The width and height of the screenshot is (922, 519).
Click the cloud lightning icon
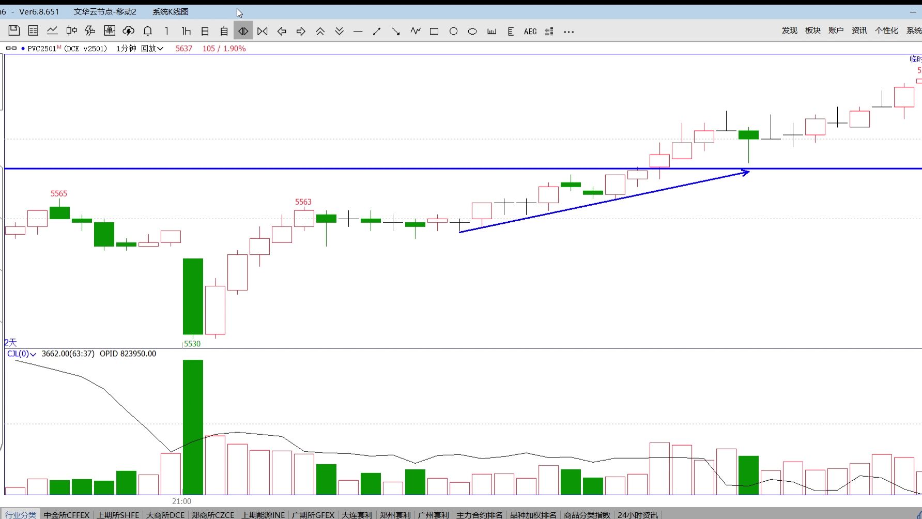pyautogui.click(x=129, y=31)
